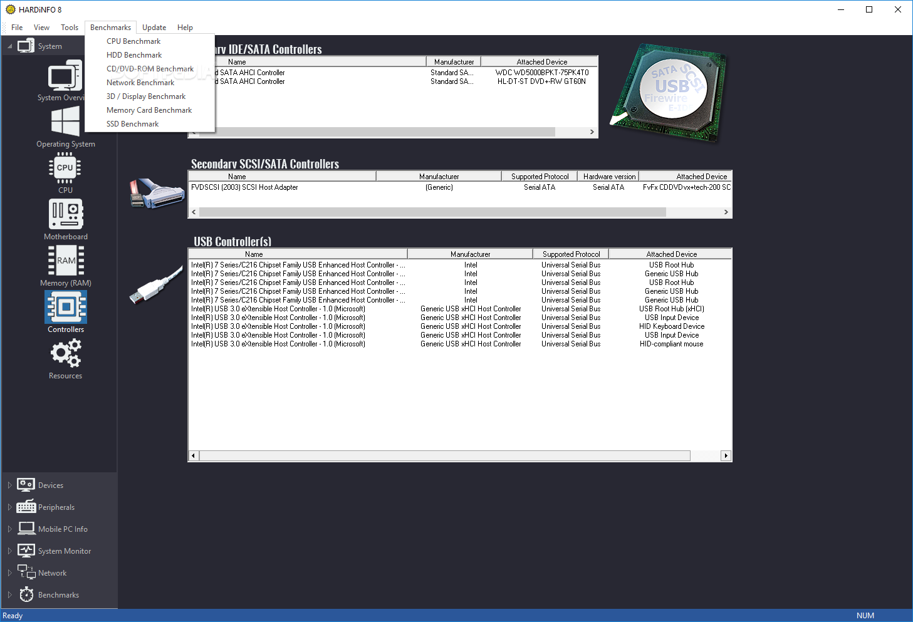Choose CD/DVD-ROM Benchmark menu entry
The image size is (913, 622).
pos(150,69)
